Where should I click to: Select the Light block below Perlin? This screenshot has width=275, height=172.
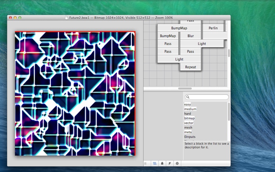pyautogui.click(x=202, y=44)
